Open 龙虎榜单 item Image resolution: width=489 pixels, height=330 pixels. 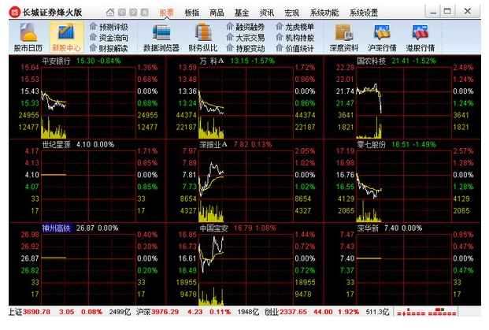tap(295, 27)
